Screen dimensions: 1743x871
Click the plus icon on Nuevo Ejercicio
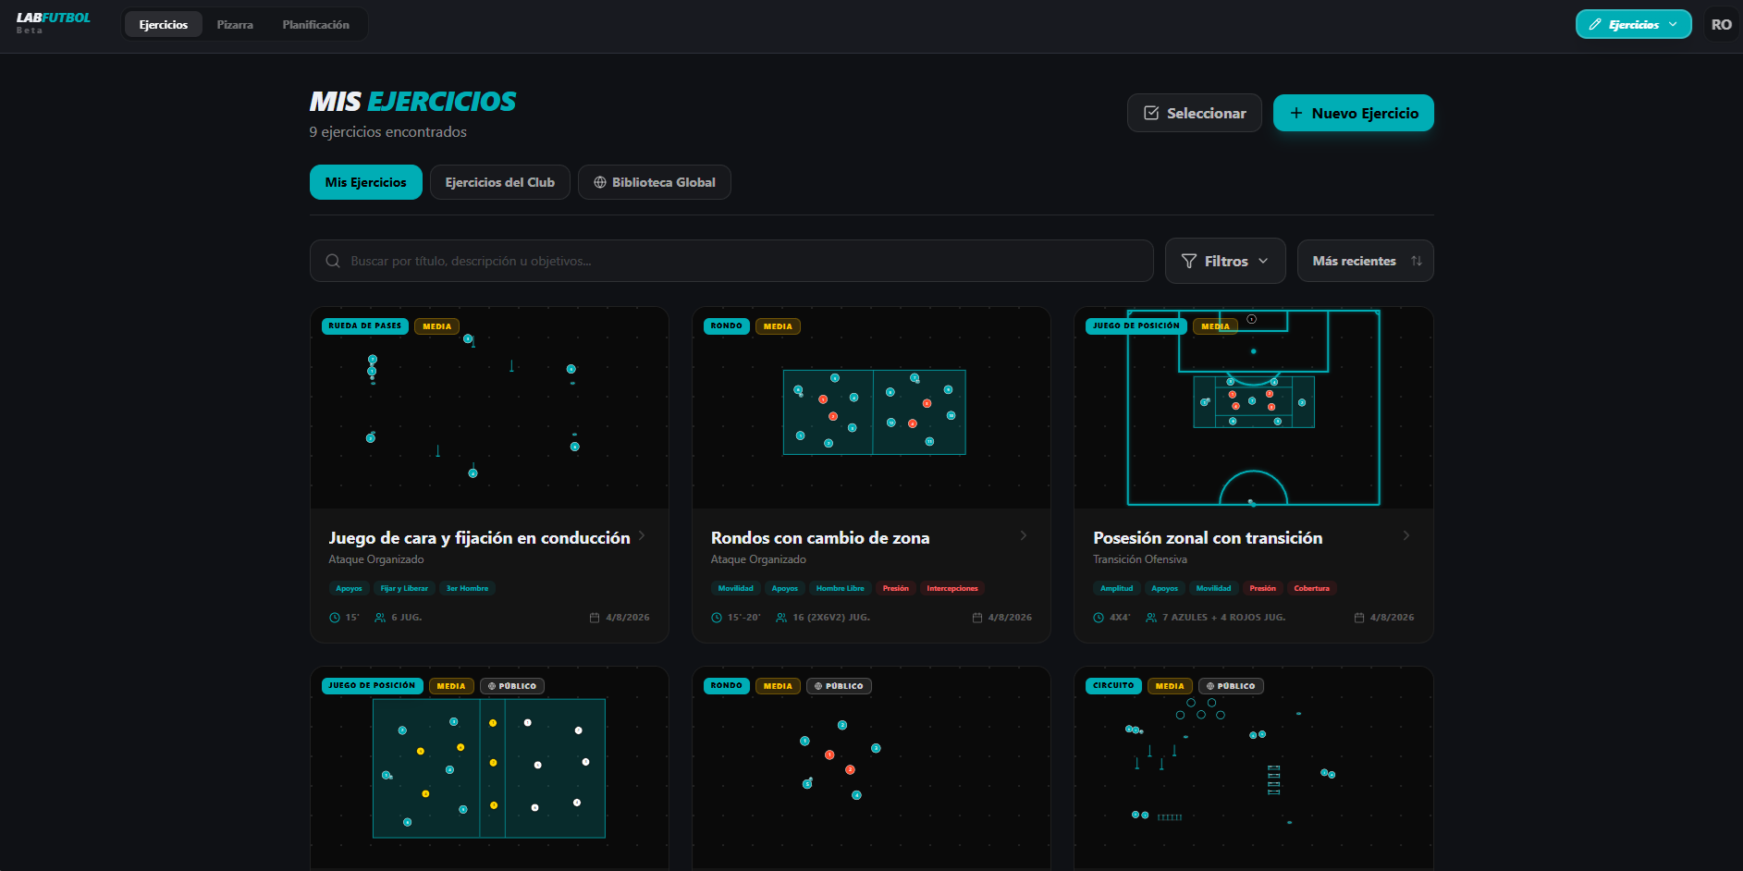(1296, 113)
